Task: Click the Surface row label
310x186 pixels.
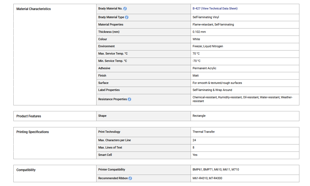Action: [103, 83]
